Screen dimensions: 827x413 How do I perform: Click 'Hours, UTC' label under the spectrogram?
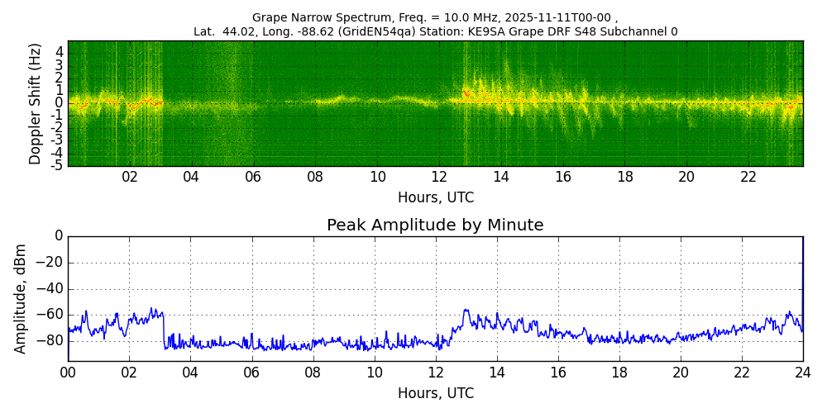pyautogui.click(x=435, y=197)
